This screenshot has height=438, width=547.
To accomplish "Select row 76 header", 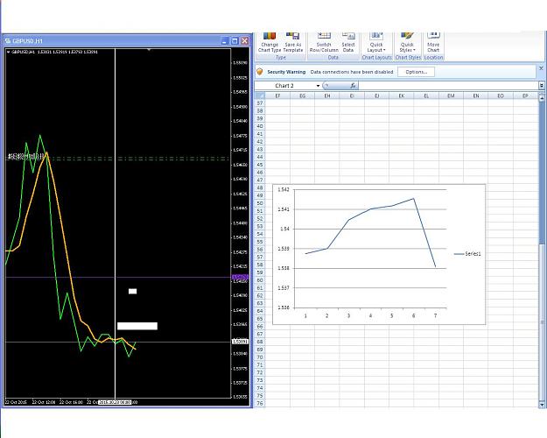I will tap(260, 404).
